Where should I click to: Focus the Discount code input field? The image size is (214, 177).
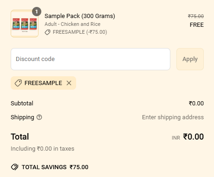click(x=91, y=59)
